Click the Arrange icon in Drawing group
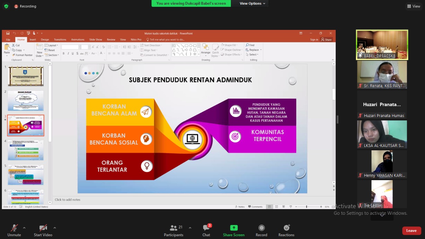Screen dimensions: 425x239 pyautogui.click(x=206, y=49)
